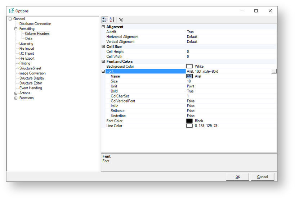Collapse the Alignment category

[103, 27]
